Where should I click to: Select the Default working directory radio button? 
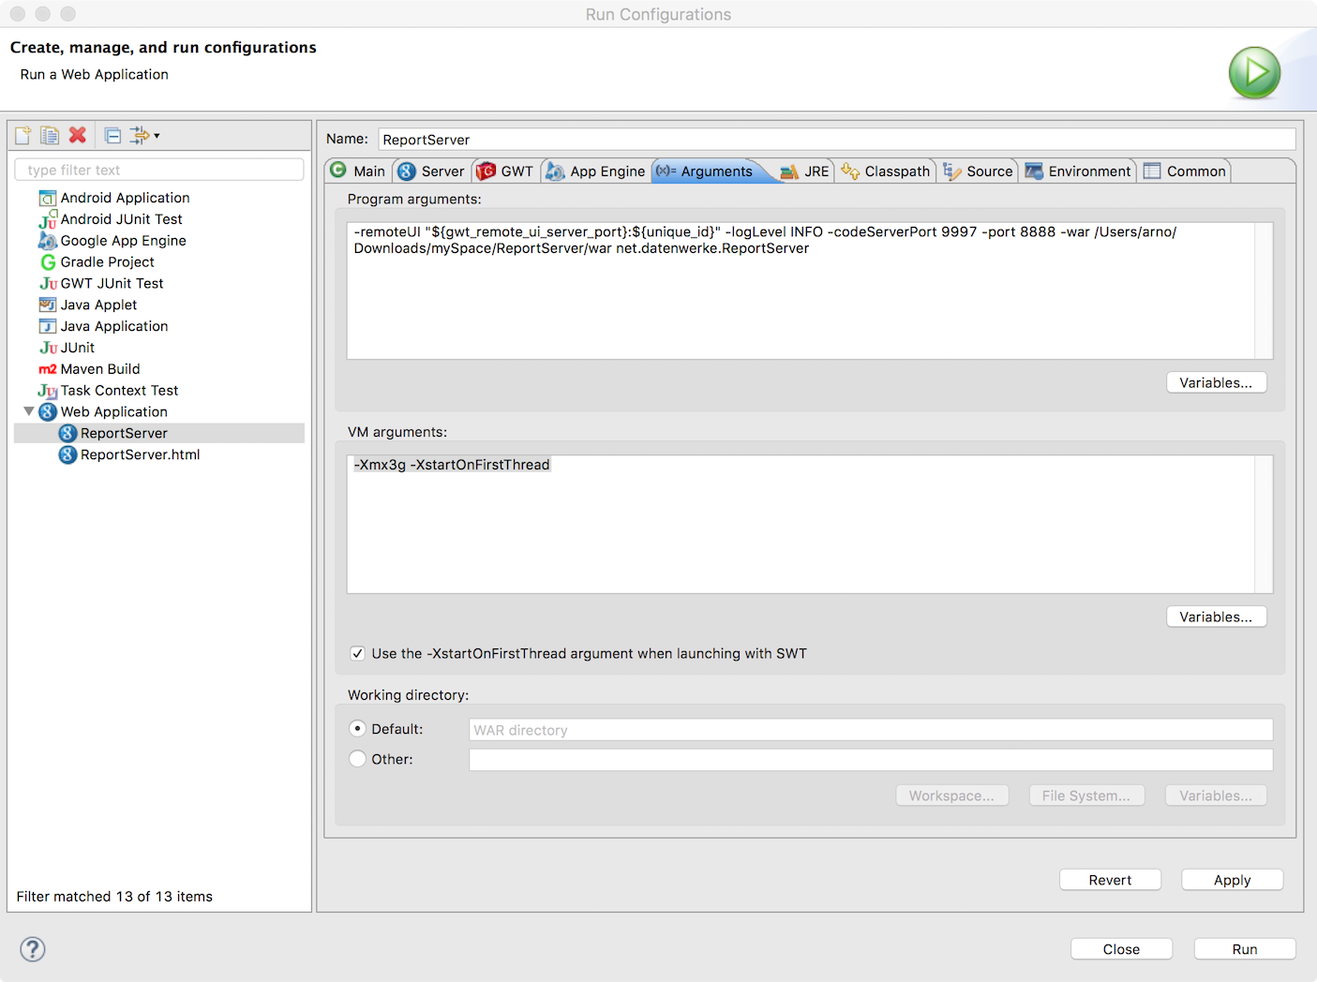point(357,729)
